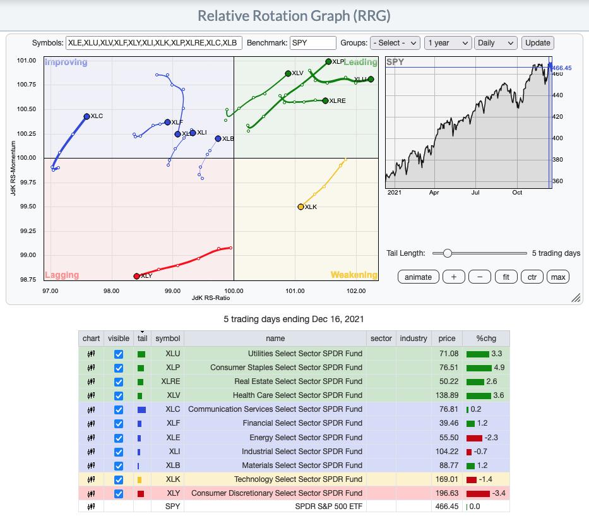Screen dimensions: 589x516
Task: Click the Update button
Action: pos(537,43)
